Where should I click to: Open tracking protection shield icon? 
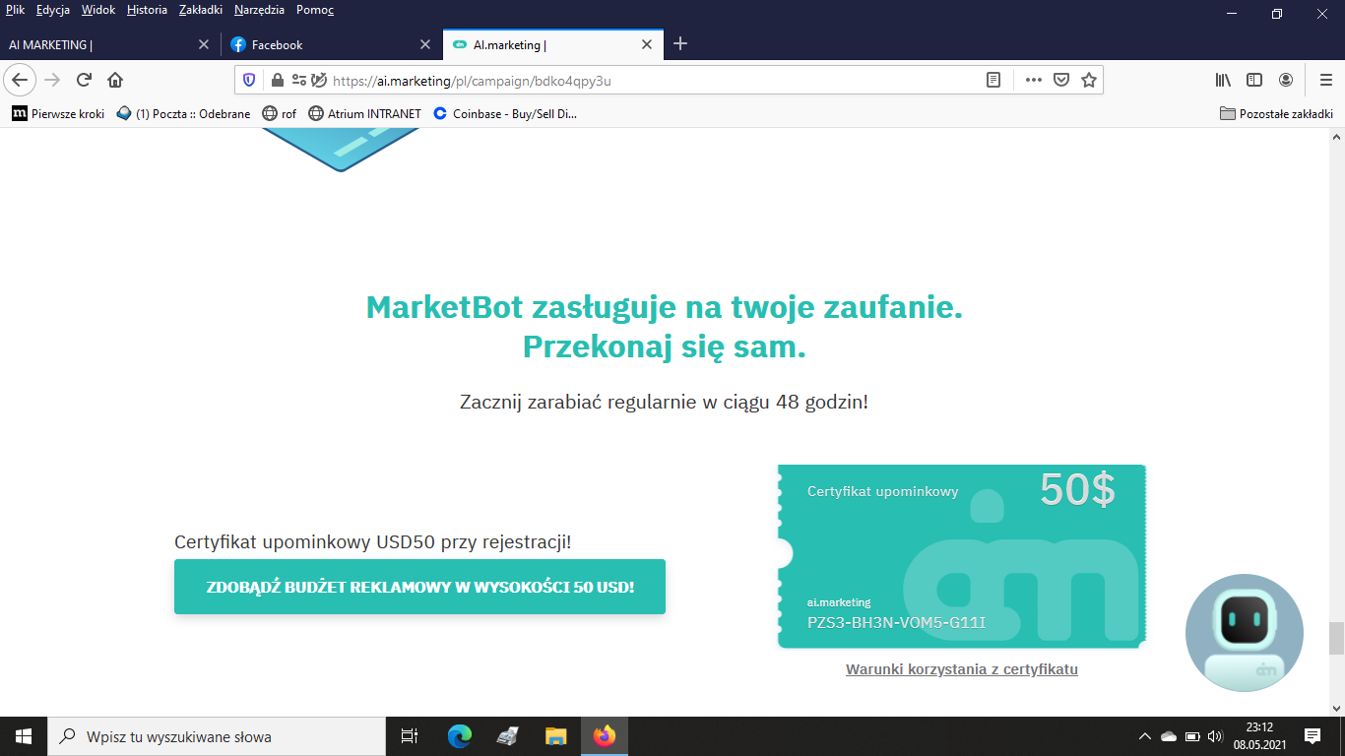[249, 81]
